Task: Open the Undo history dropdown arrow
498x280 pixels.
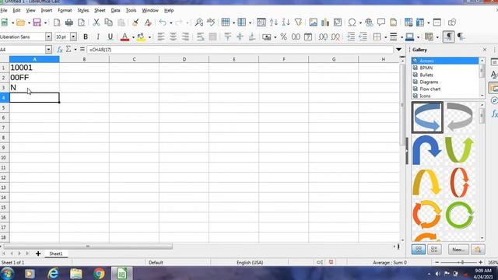Action: [171, 23]
